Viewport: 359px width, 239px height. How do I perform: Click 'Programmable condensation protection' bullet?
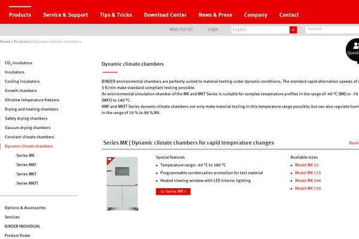212,173
